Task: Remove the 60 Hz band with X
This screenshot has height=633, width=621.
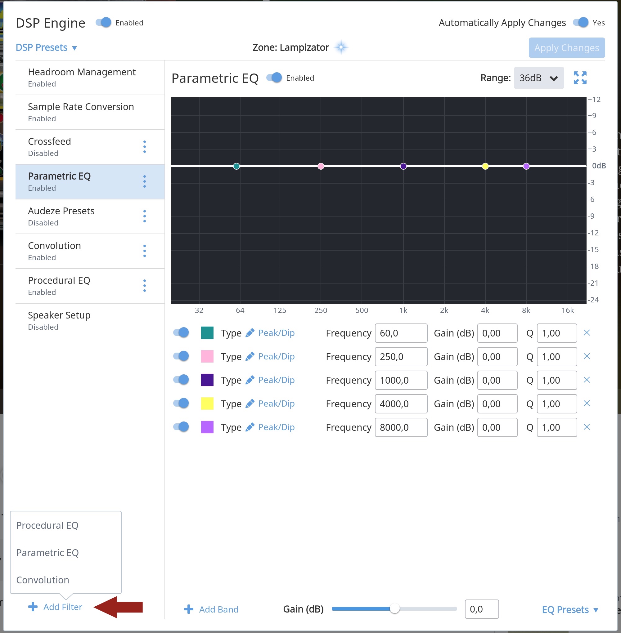Action: [x=587, y=333]
